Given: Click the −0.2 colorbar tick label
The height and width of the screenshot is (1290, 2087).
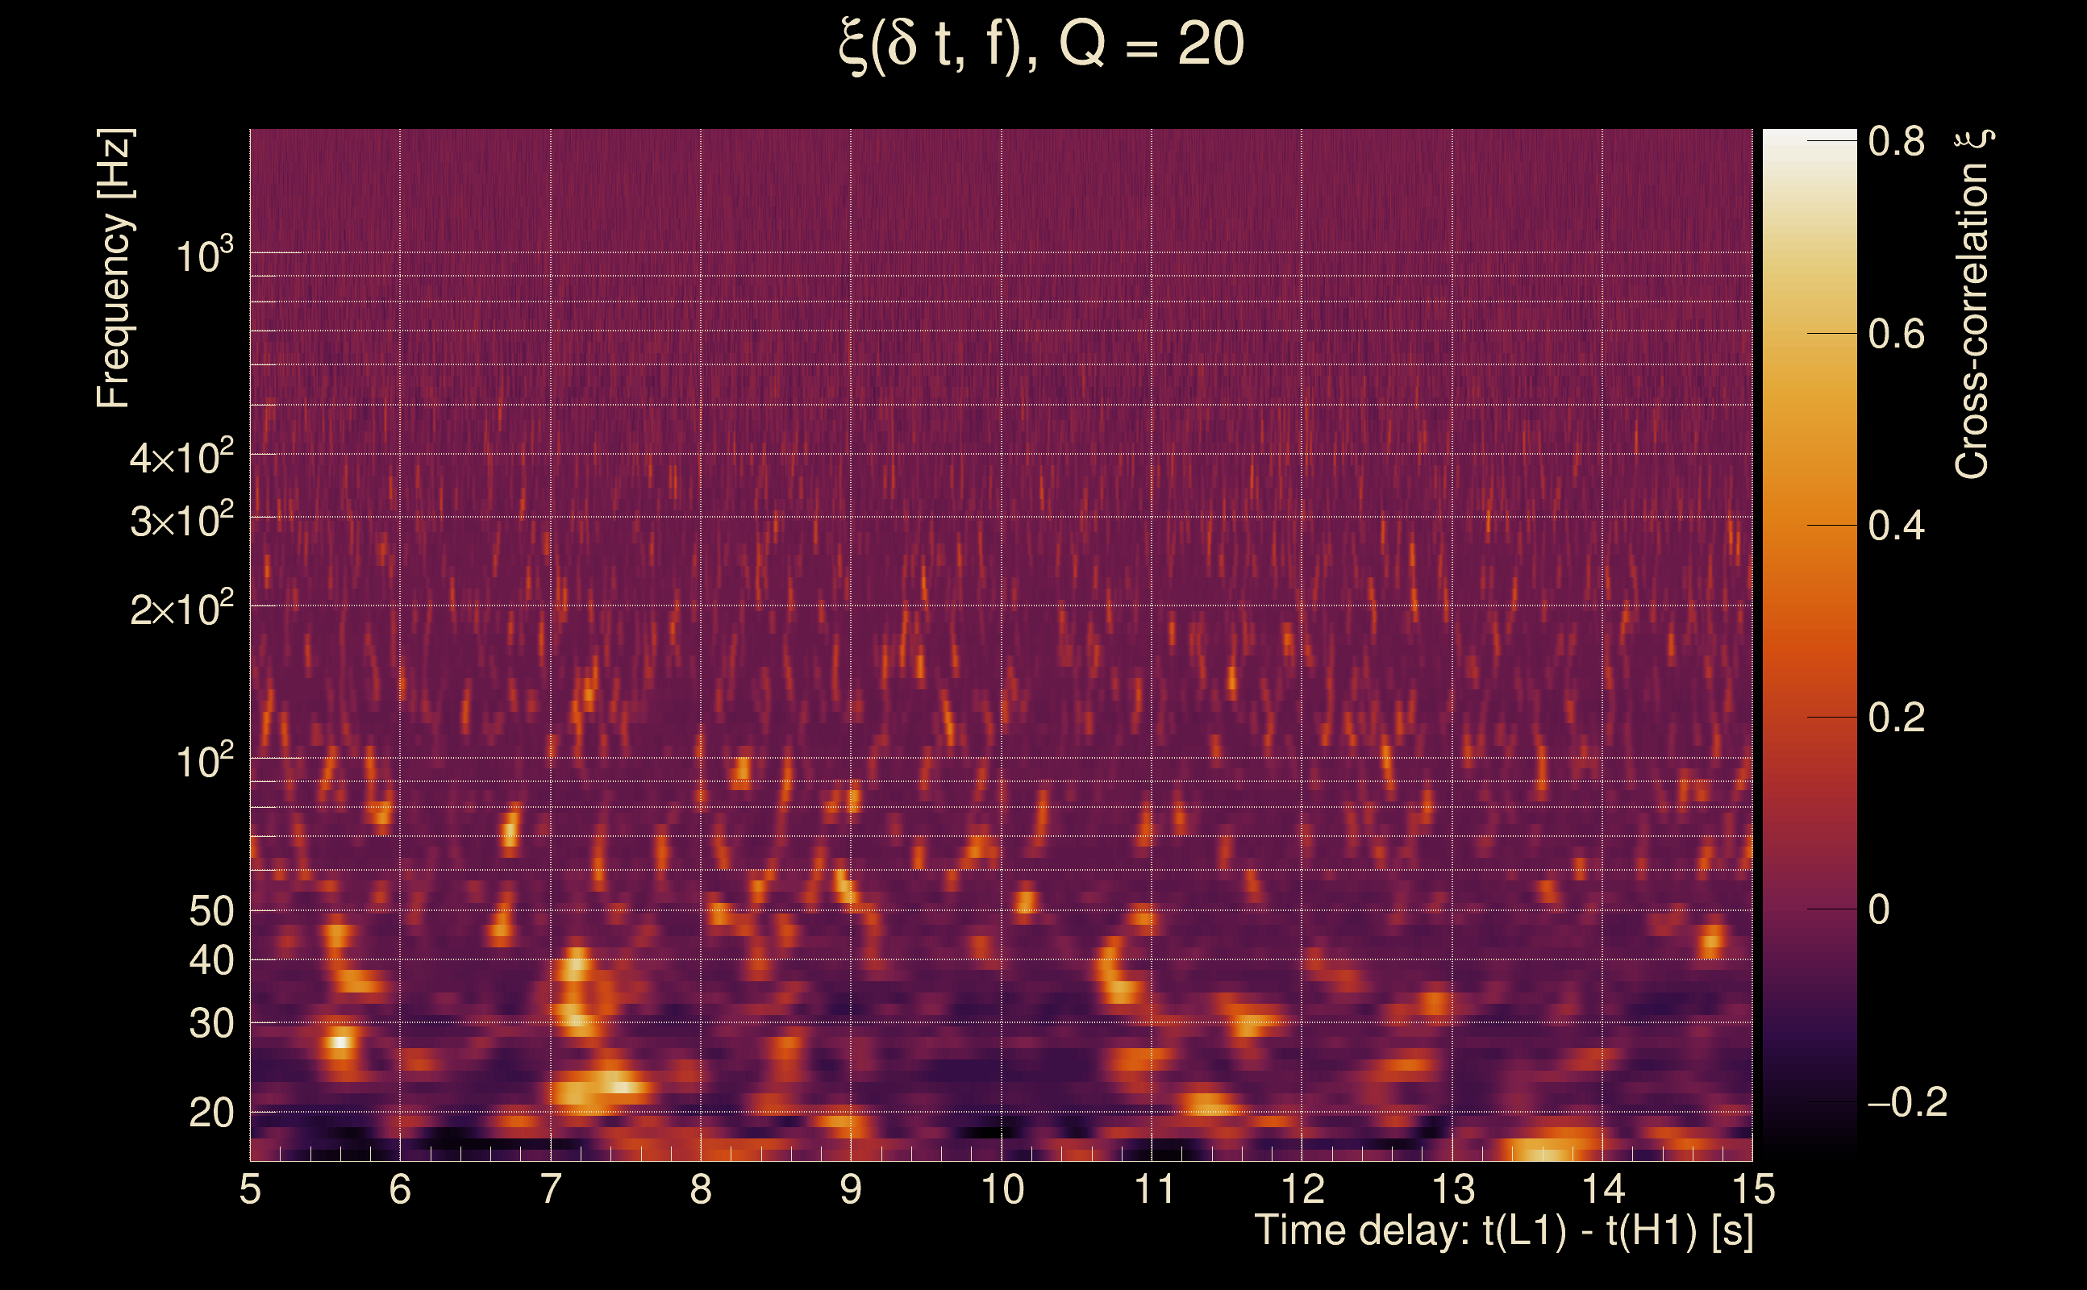Looking at the screenshot, I should coord(1907,1102).
